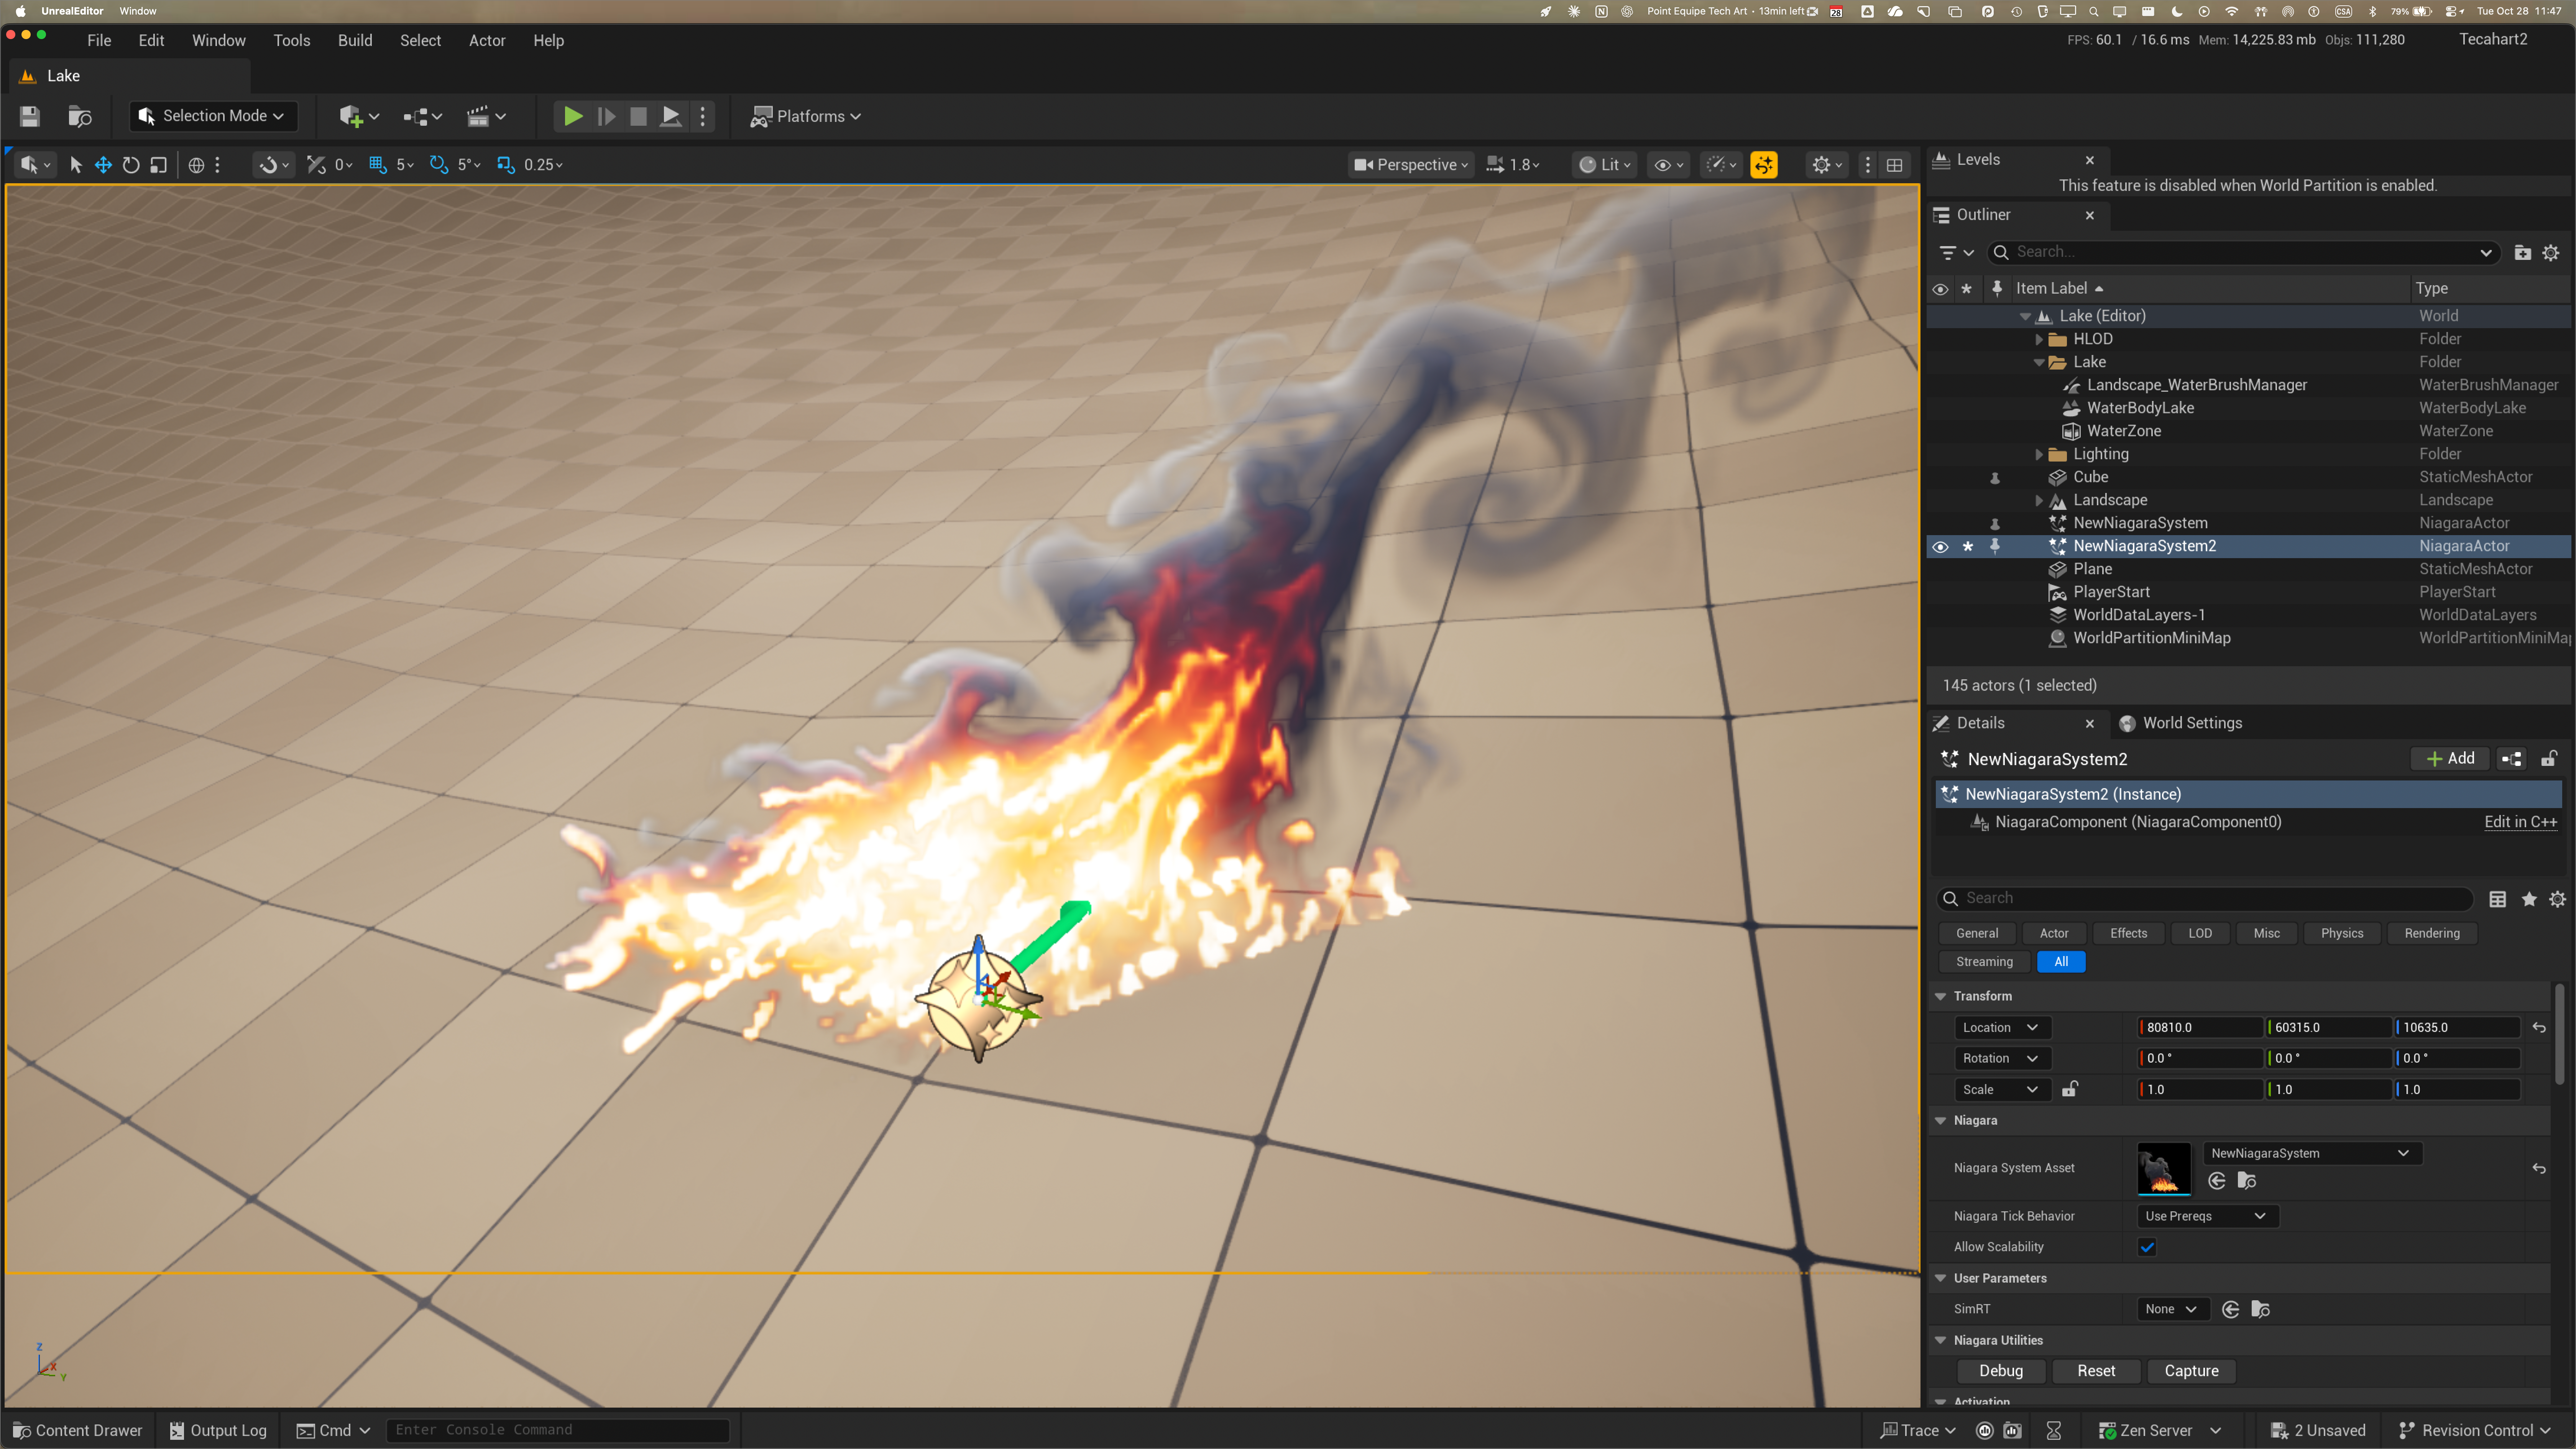Click the frame advance button
Screen dimensions: 2576x1449
click(x=606, y=116)
